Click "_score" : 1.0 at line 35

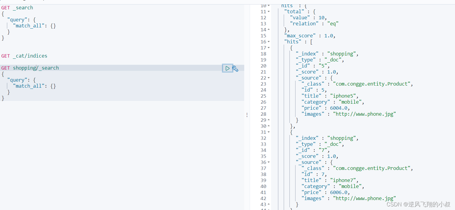tap(317, 156)
